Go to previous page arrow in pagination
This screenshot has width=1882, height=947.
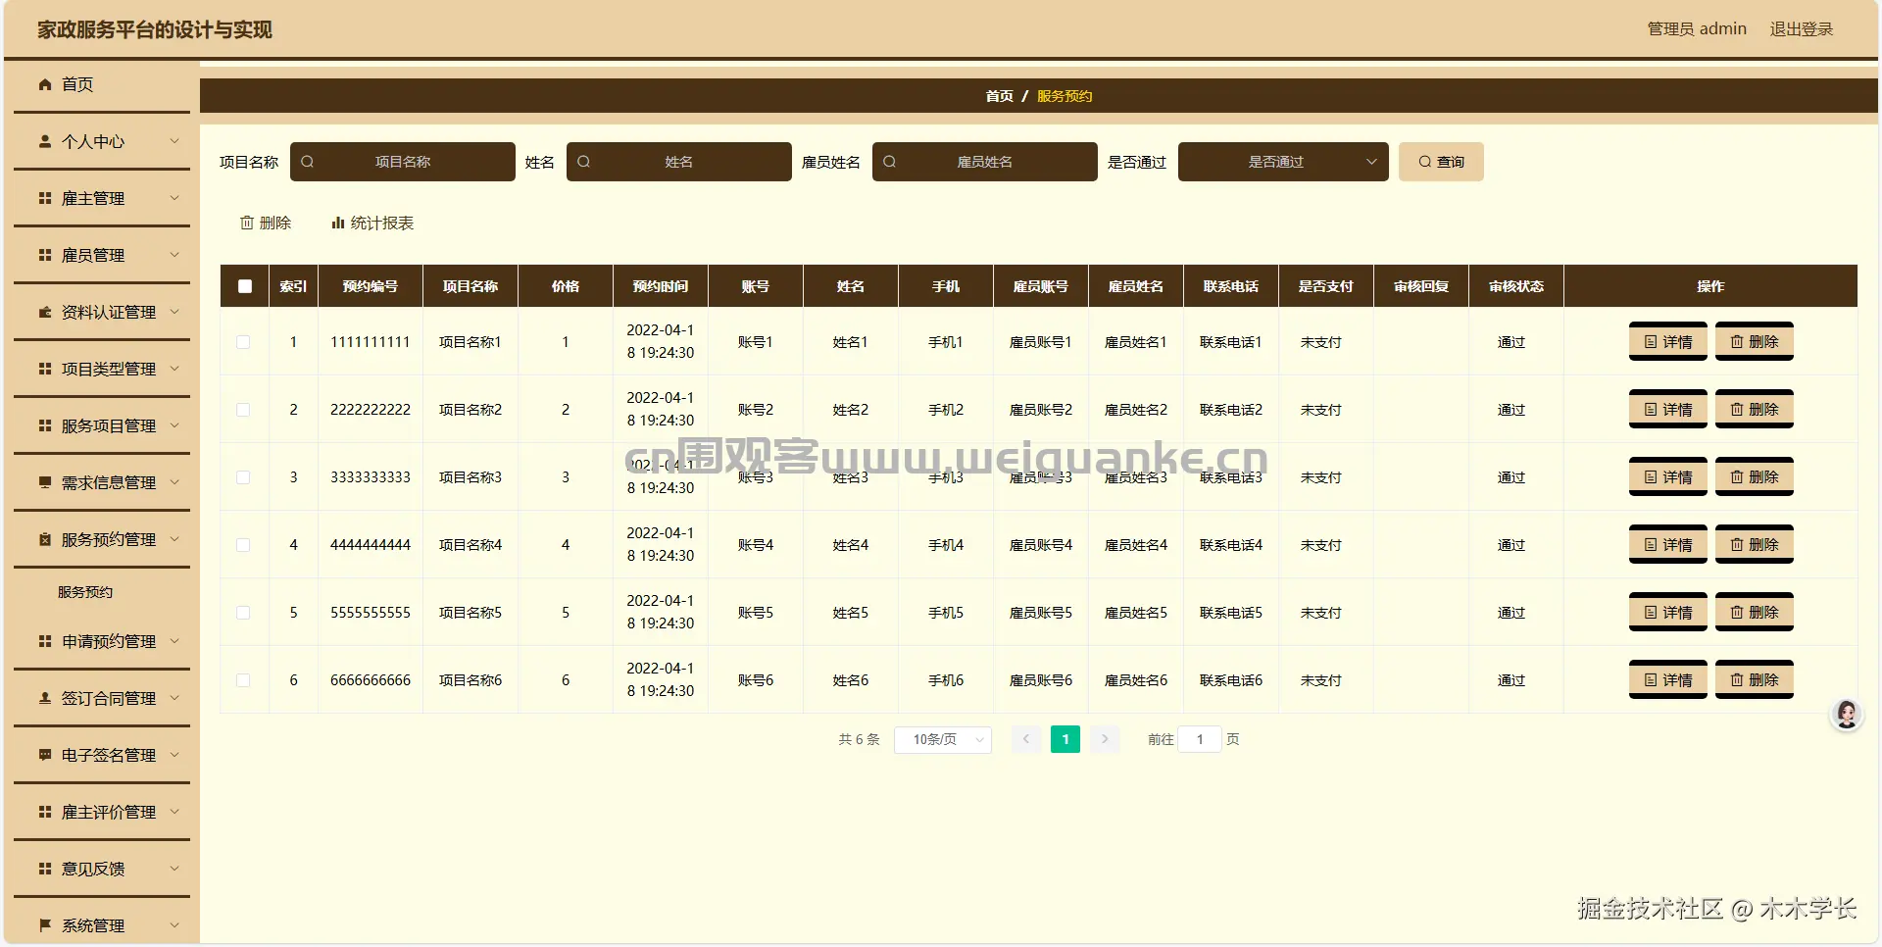click(x=1026, y=739)
